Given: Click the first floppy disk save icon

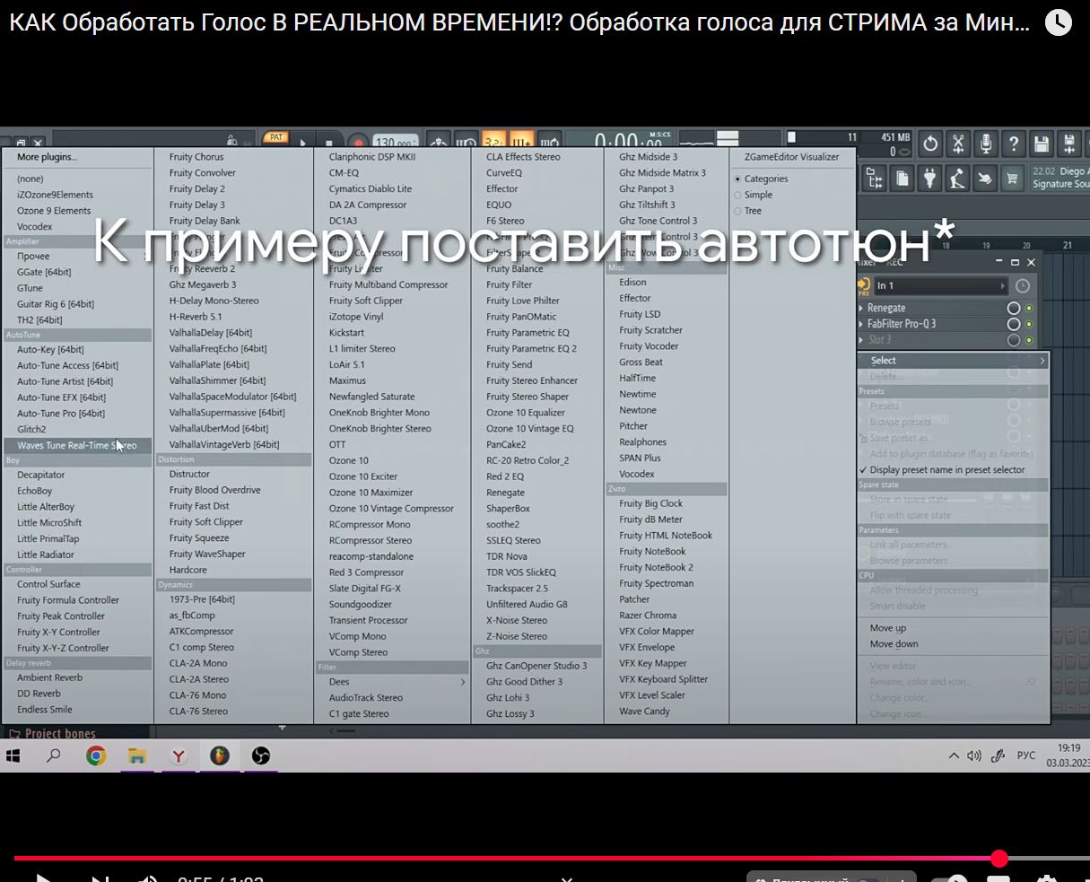Looking at the screenshot, I should point(1041,144).
